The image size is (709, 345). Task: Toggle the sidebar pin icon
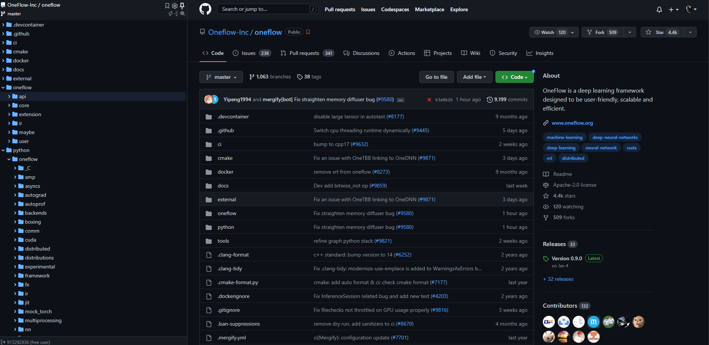pos(182,6)
